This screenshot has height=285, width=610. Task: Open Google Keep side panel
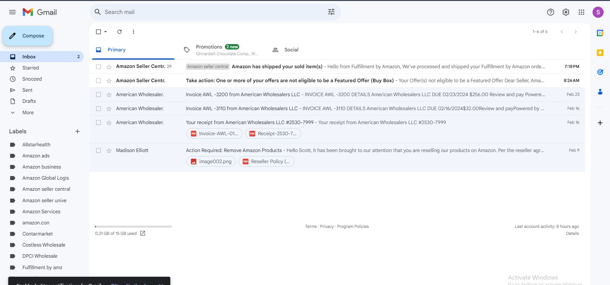pos(600,53)
